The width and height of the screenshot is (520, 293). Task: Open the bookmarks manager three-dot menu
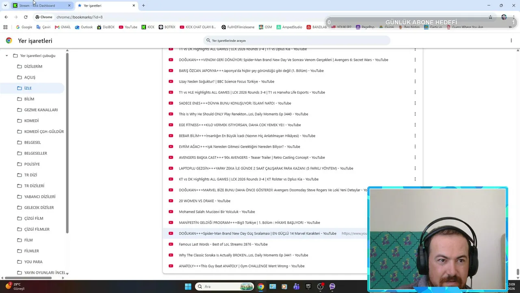[511, 41]
